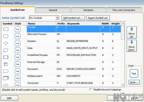Click the Export Symbol List button
144x102 pixels.
click(98, 18)
